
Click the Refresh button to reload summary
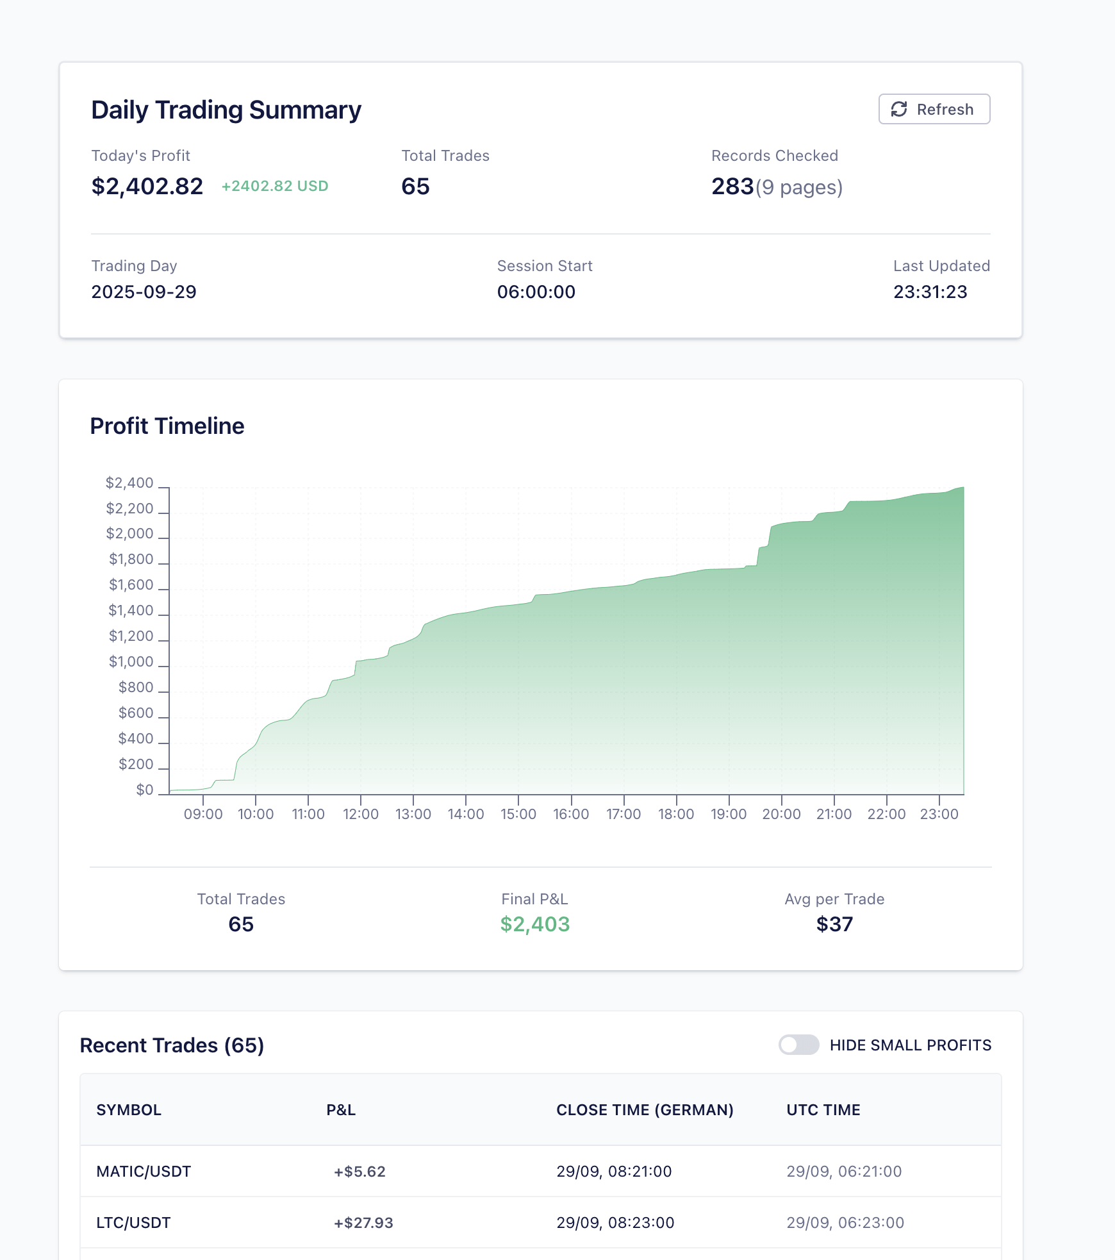coord(934,109)
